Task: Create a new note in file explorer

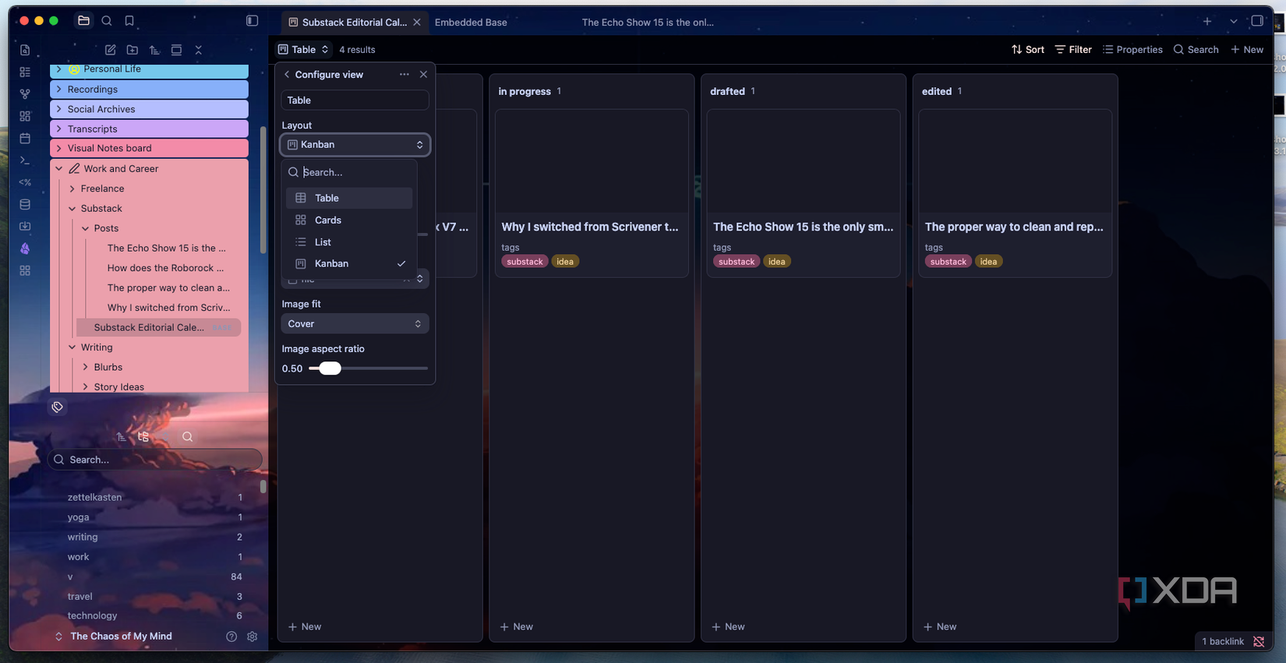Action: 111,50
